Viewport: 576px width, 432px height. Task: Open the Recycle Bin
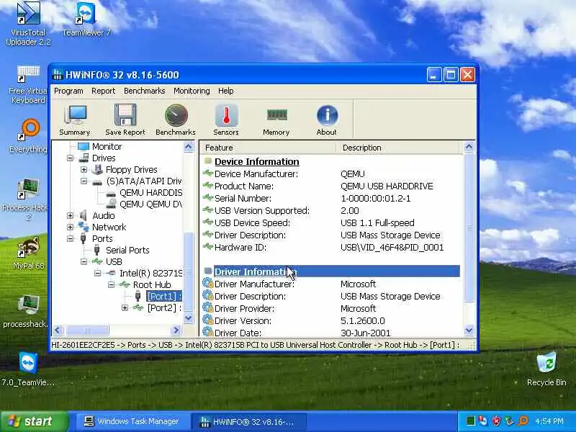pyautogui.click(x=546, y=369)
